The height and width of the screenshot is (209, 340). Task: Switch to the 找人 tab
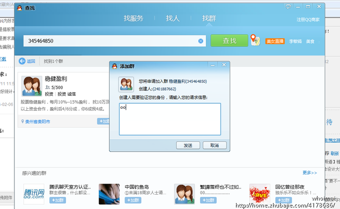[x=172, y=18]
